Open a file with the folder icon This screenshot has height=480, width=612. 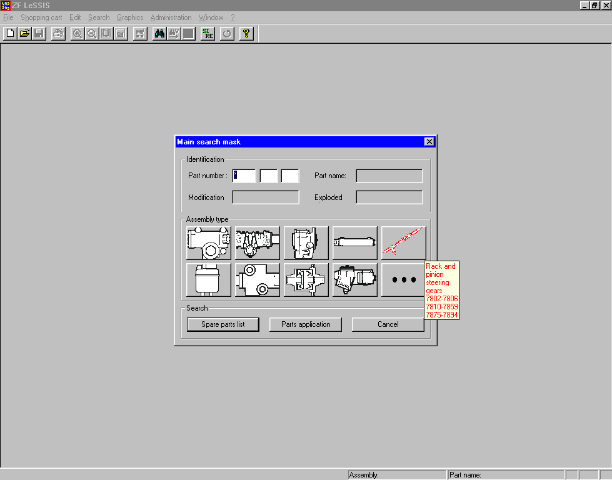pyautogui.click(x=24, y=34)
